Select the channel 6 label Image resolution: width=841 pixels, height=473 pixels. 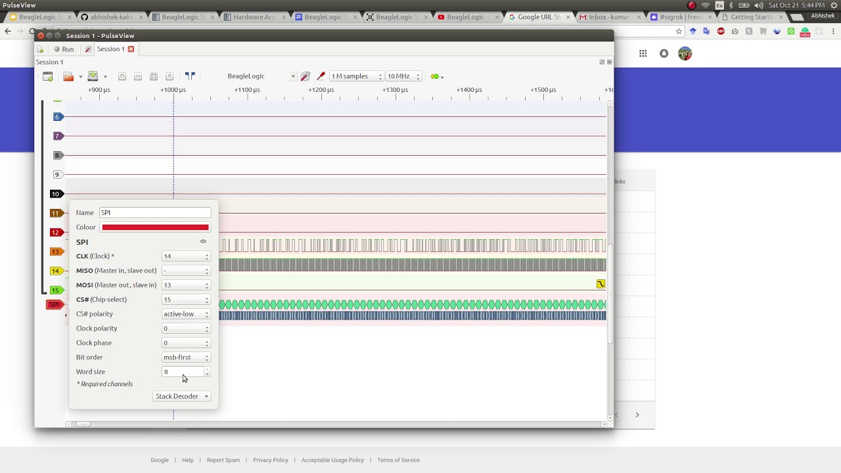(x=57, y=117)
